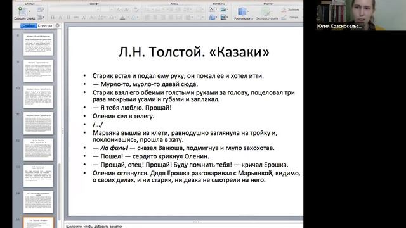Click Юлия Красносельс... participant video tile

361,15
